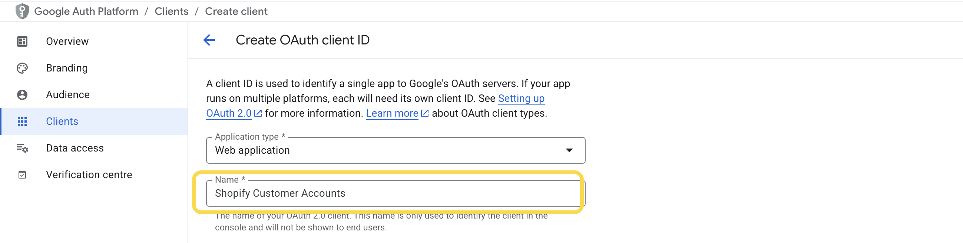Click the 'console and will not be shown' helper text

tap(301, 227)
